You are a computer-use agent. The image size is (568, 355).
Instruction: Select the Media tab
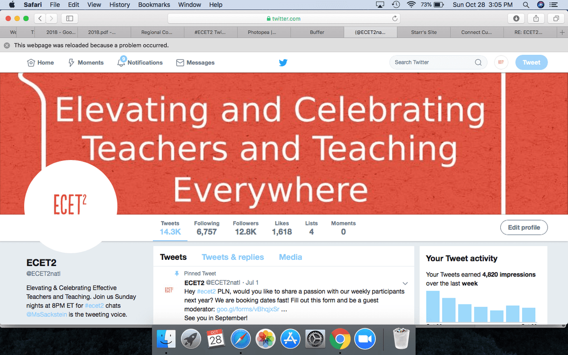tap(290, 257)
